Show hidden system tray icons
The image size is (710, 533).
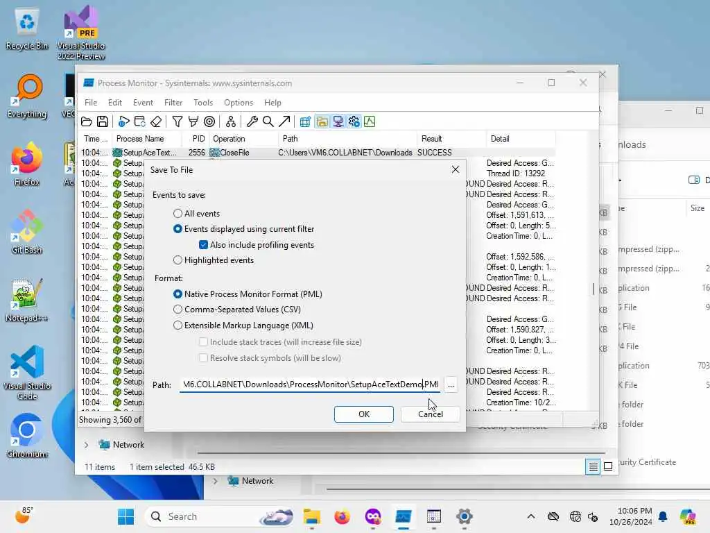point(531,516)
